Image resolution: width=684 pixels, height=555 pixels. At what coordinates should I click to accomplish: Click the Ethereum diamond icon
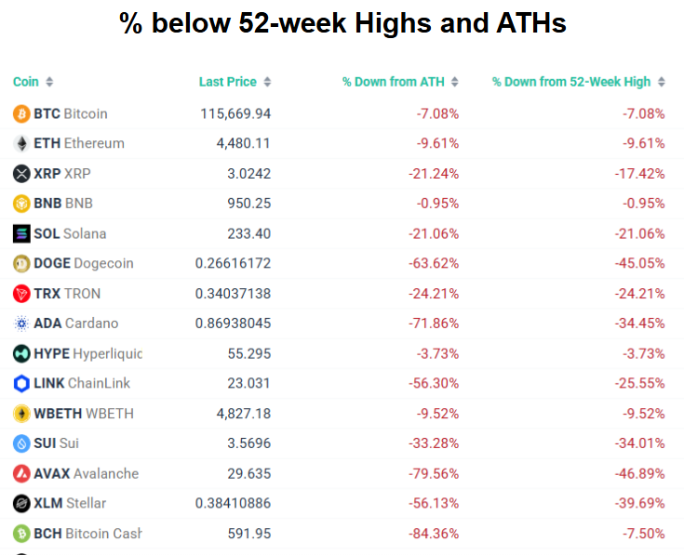click(x=21, y=143)
